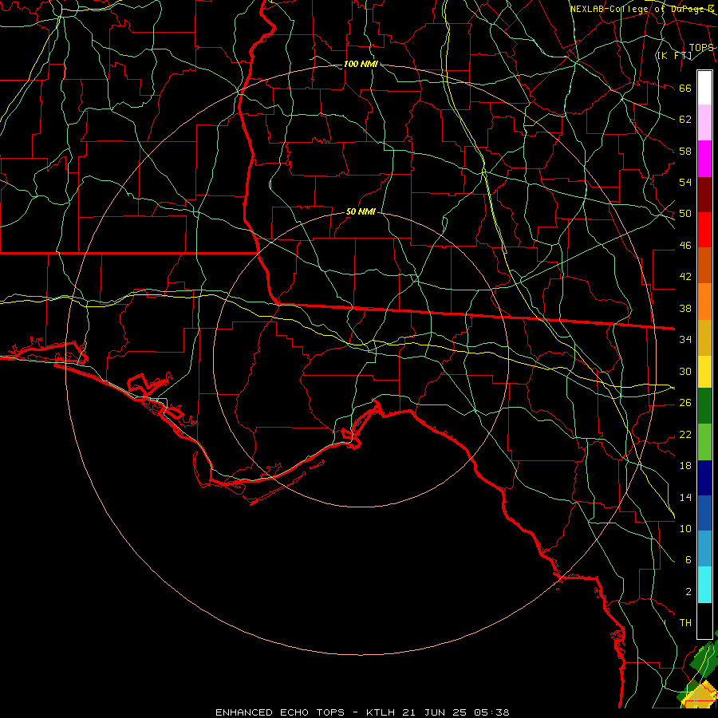Image resolution: width=718 pixels, height=718 pixels.
Task: Click the orange 38 kft legend swatch
Action: coord(704,302)
